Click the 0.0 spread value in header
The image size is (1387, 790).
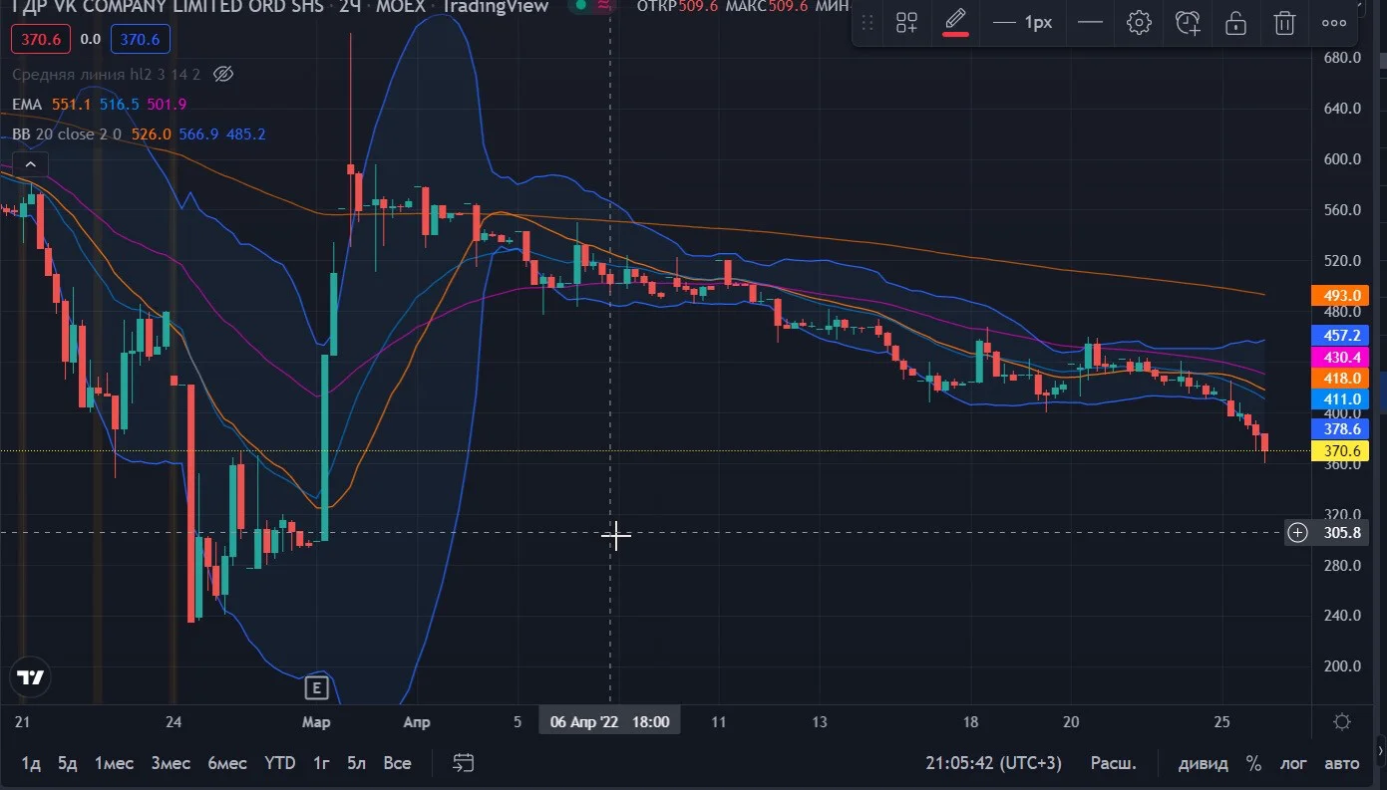(91, 40)
